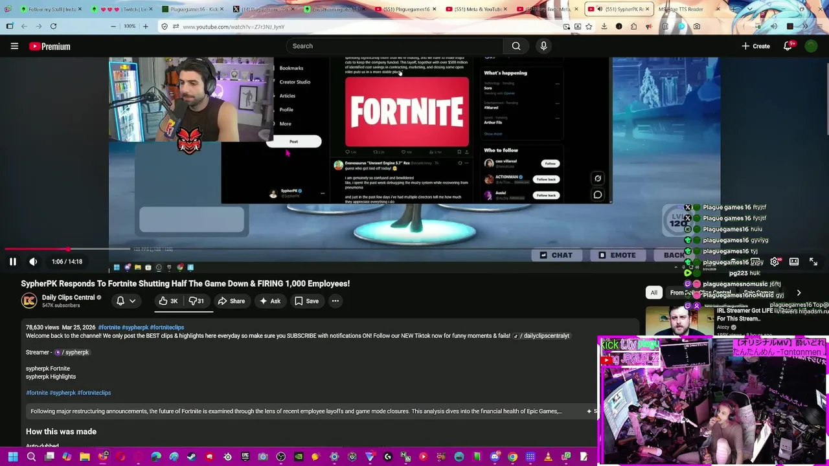The width and height of the screenshot is (829, 466).
Task: Mute the video volume
Action: point(33,261)
